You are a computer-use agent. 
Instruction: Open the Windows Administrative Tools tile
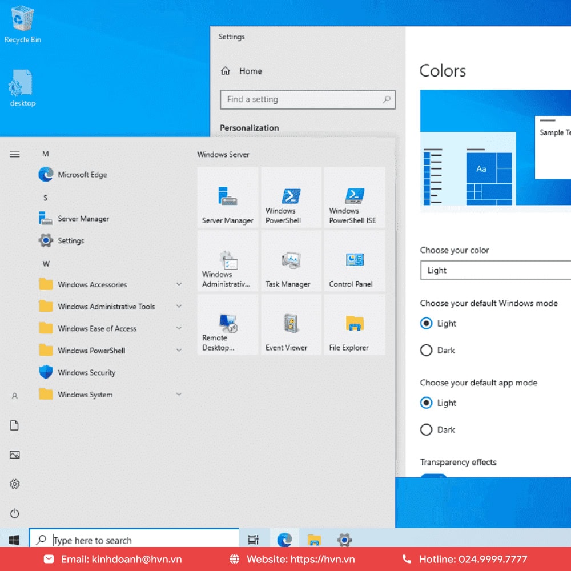tap(228, 261)
